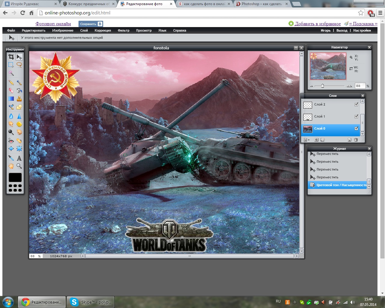This screenshot has height=308, width=385.
Task: Open the Файл menu
Action: [11, 30]
